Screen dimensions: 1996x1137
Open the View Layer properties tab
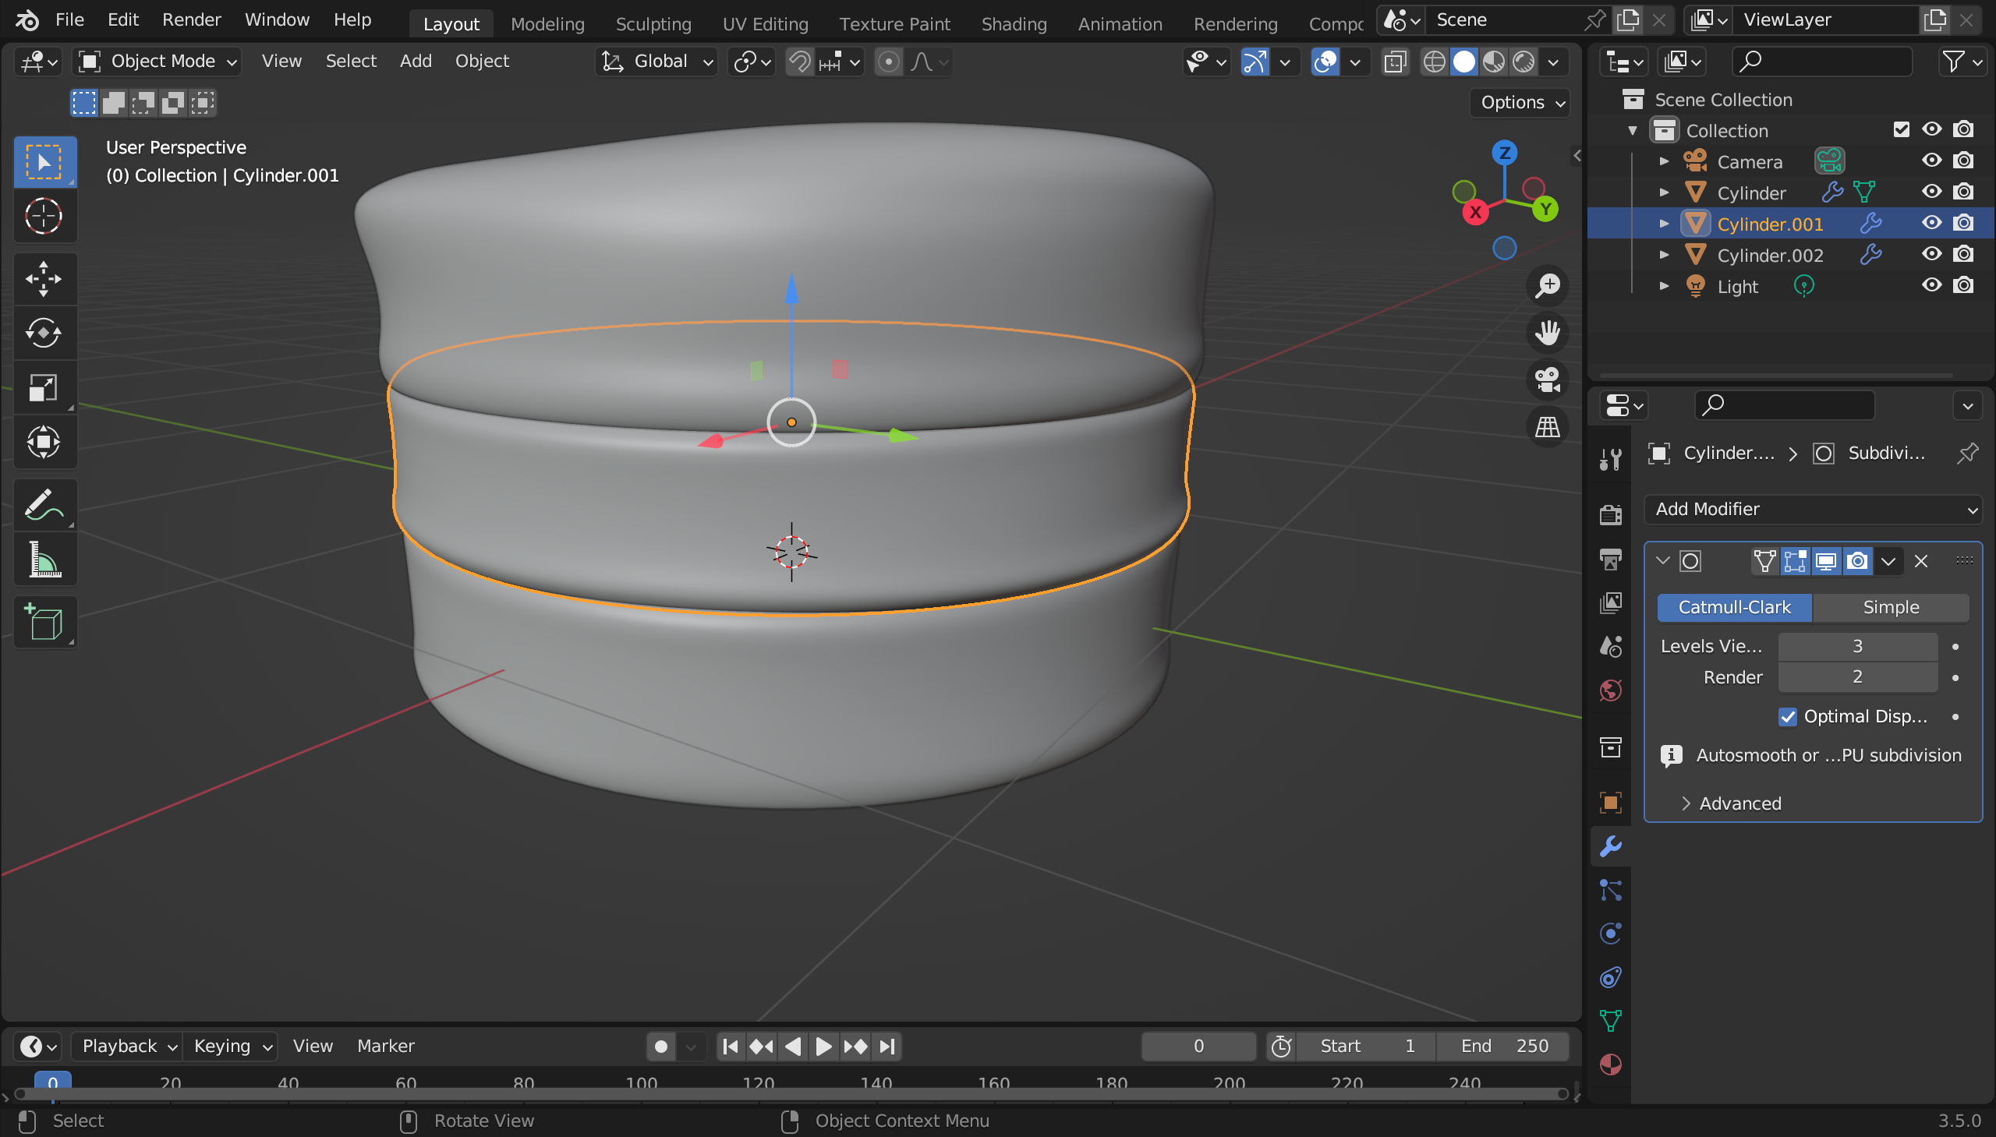1611,602
